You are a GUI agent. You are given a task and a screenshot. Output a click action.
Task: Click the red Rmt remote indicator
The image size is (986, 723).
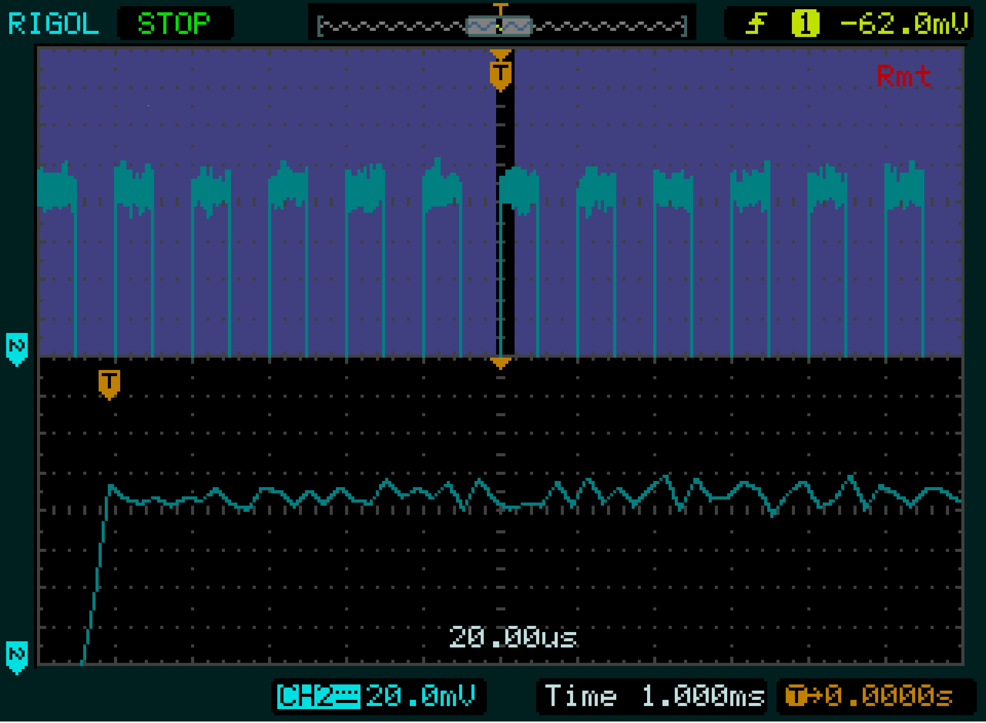[904, 76]
